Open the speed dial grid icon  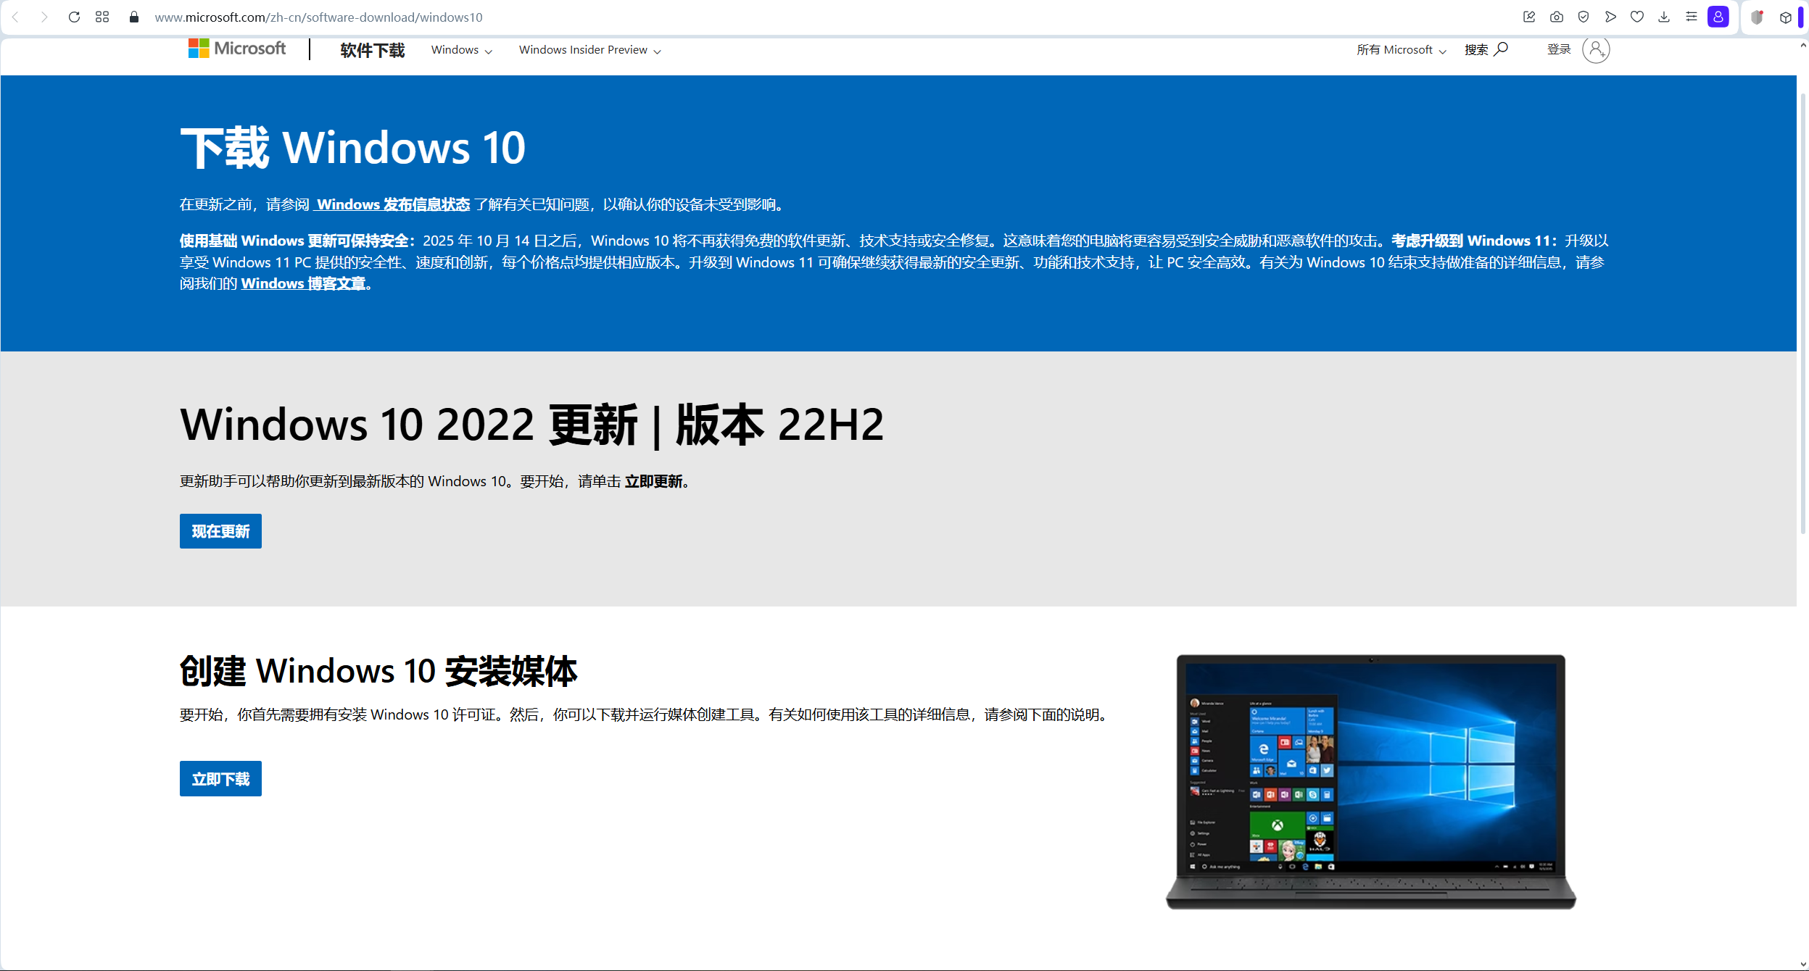[102, 17]
